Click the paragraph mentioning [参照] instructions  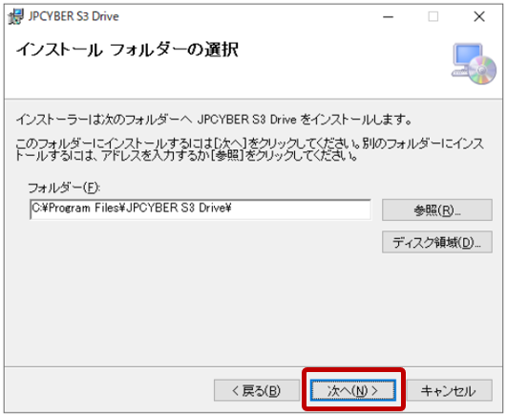(249, 149)
